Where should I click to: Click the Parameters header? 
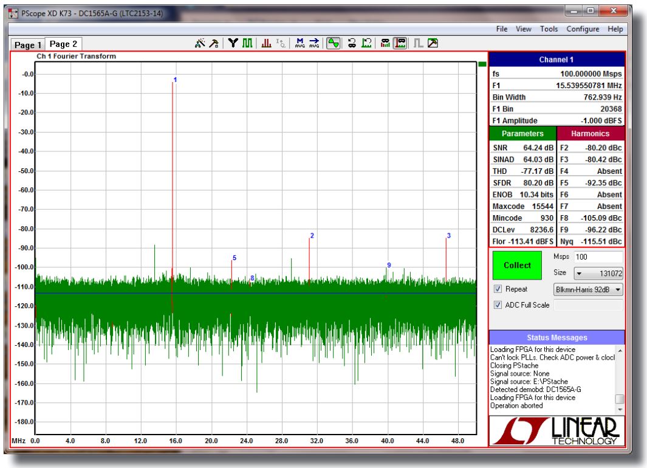(x=522, y=133)
